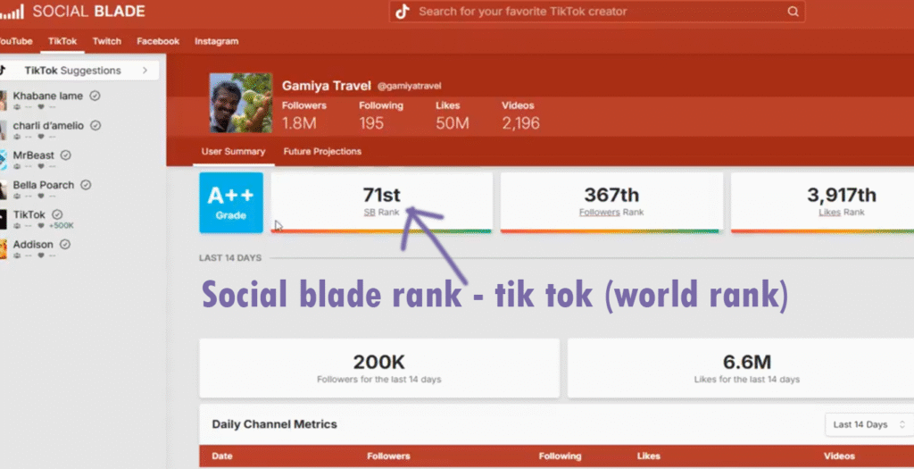Select the User Summary tab

(232, 152)
